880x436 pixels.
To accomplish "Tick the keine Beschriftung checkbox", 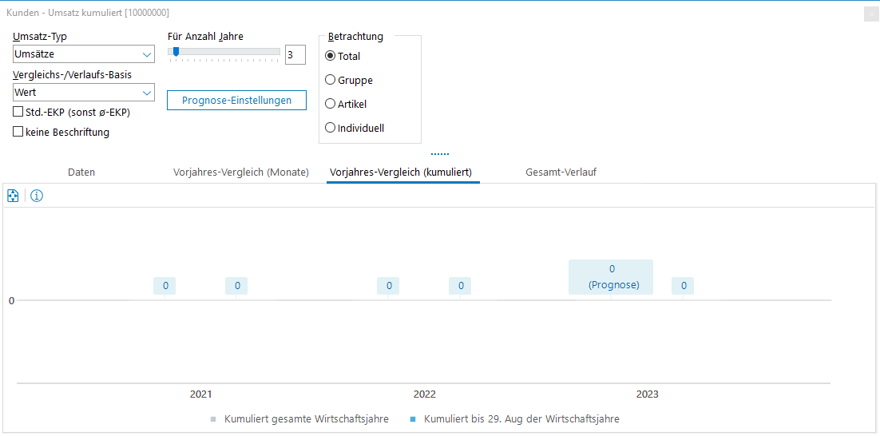I will (x=18, y=132).
